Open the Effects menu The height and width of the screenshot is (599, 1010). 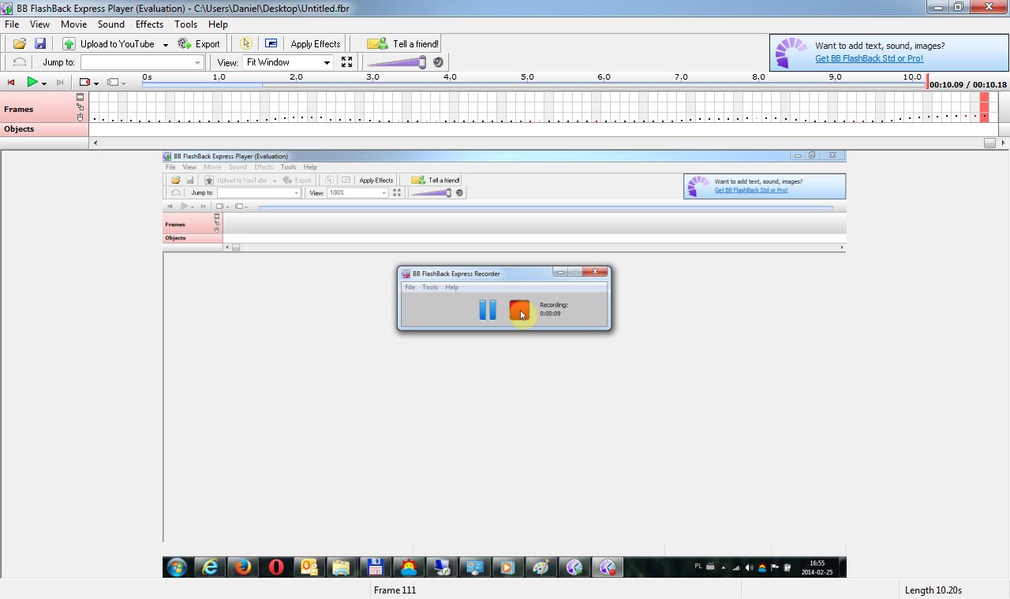tap(149, 24)
